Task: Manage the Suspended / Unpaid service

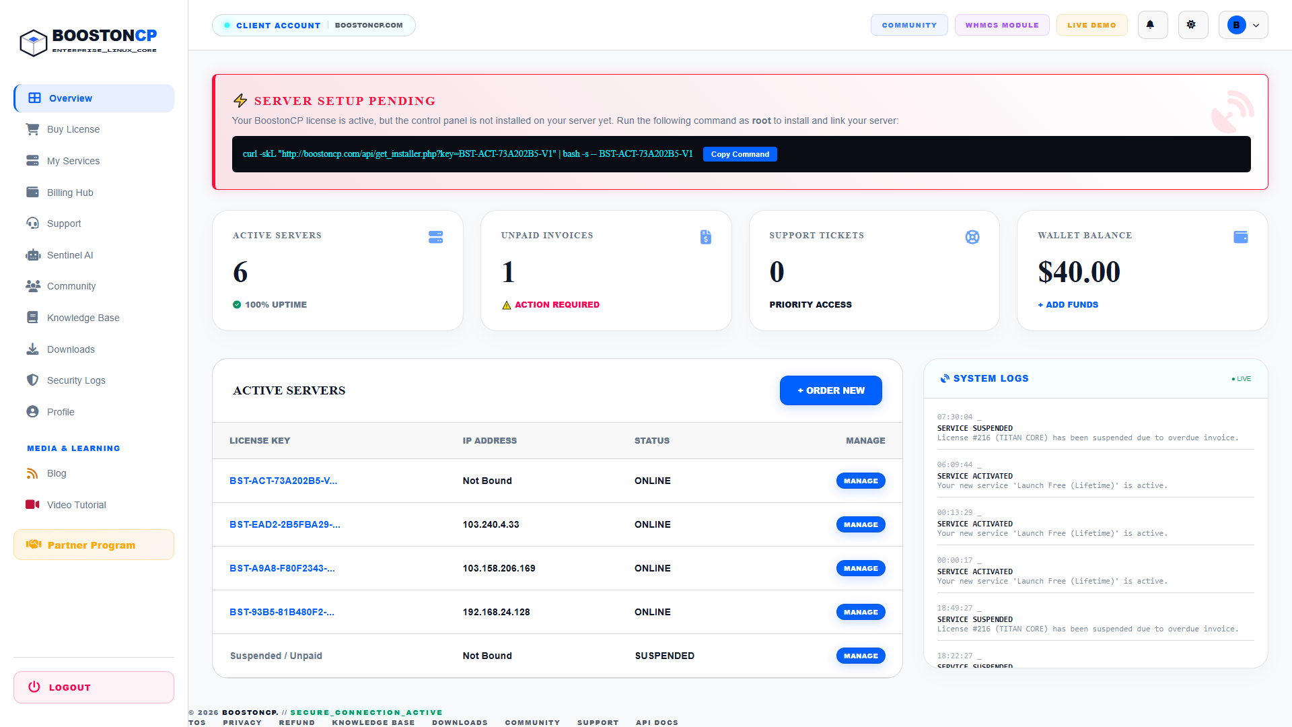Action: tap(861, 656)
